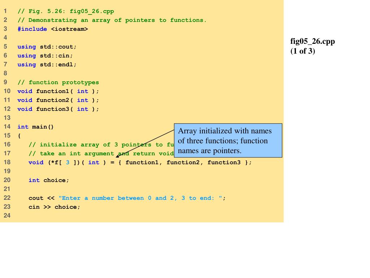Click the line number 1
Screen dimensions: 370x278
(5, 11)
